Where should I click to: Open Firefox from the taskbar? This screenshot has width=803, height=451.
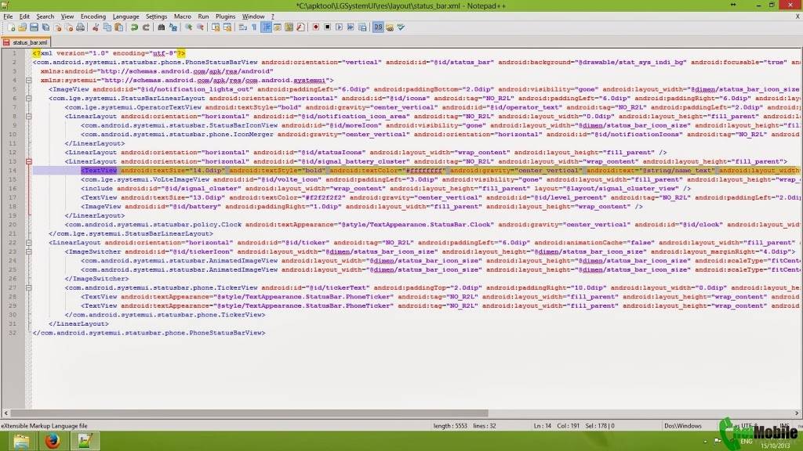(53, 440)
